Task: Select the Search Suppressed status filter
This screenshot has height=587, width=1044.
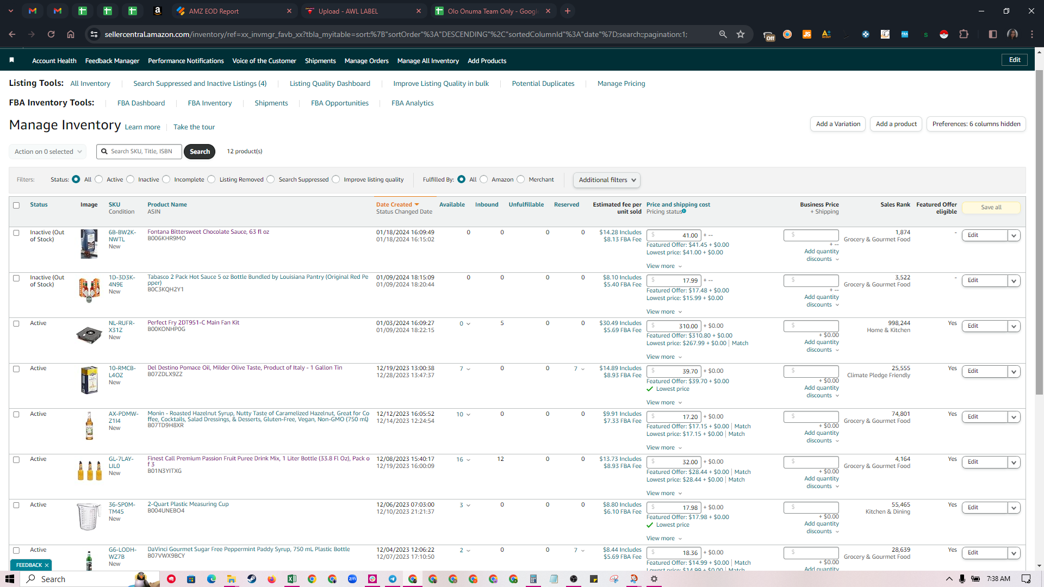Action: click(x=271, y=179)
